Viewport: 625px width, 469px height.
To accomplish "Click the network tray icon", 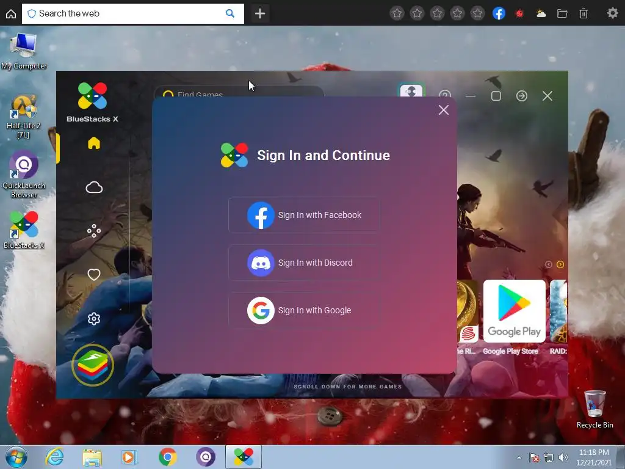I will pyautogui.click(x=549, y=457).
